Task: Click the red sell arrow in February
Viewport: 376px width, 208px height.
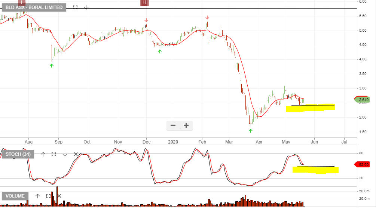Action: coord(207,18)
